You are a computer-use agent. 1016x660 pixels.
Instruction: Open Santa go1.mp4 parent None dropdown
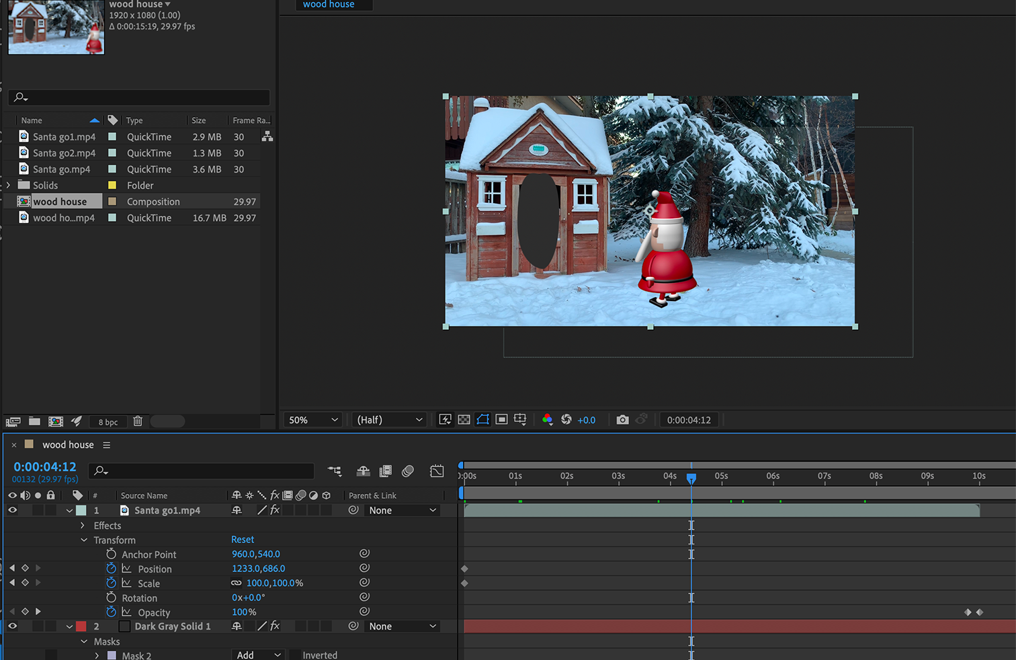pyautogui.click(x=403, y=511)
